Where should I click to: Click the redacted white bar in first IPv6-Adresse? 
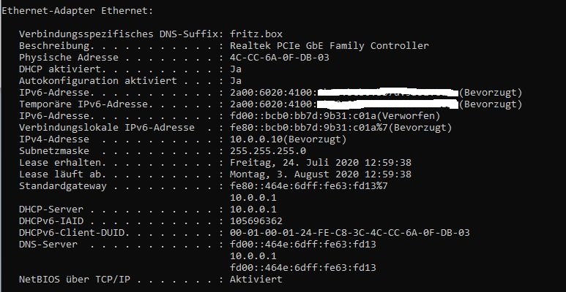point(388,93)
